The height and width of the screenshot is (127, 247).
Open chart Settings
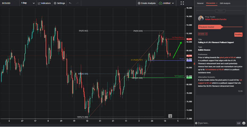tap(59, 3)
